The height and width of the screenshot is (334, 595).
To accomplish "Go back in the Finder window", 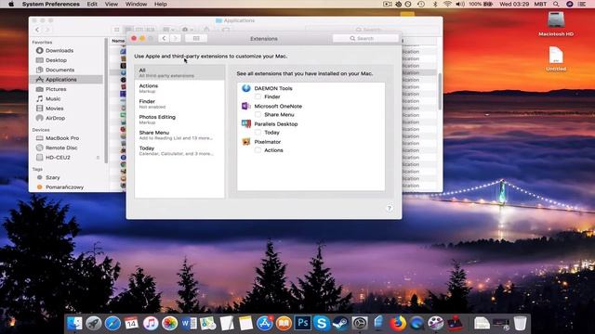I will (x=37, y=30).
